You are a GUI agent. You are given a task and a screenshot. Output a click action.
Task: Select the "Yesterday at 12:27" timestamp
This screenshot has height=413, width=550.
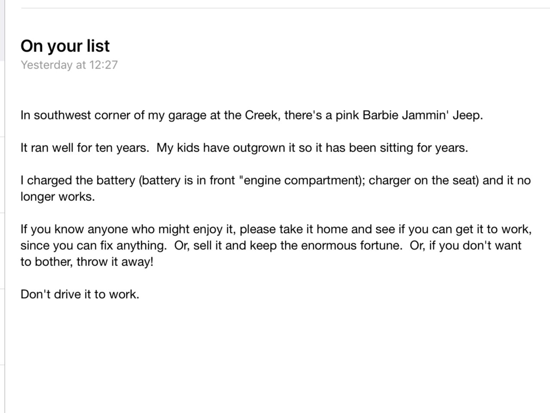(69, 65)
